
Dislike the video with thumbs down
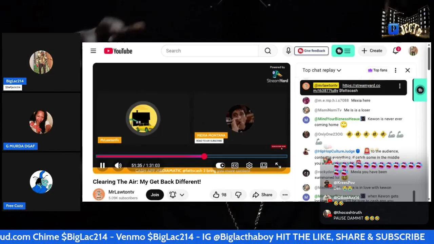tap(239, 195)
